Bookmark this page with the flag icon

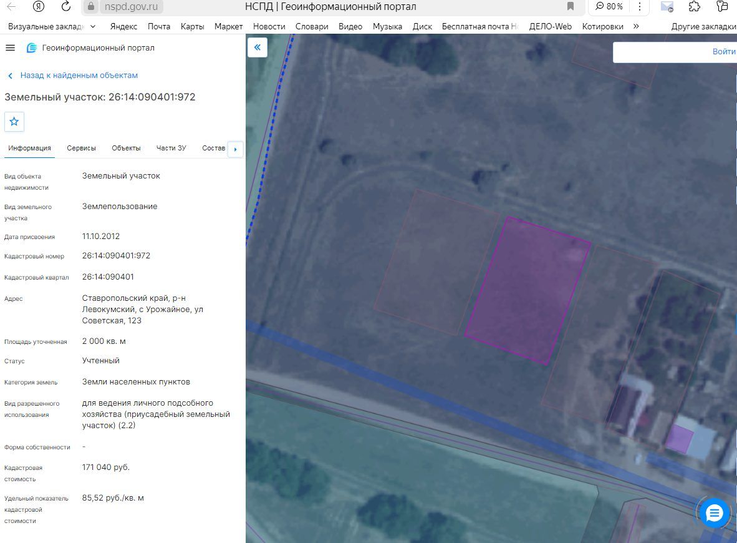tap(570, 6)
